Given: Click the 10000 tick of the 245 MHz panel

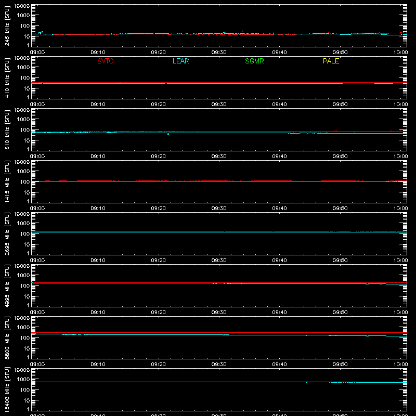Looking at the screenshot, I should point(22,6).
